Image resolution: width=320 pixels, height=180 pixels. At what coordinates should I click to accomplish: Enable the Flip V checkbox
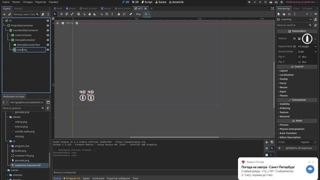(299, 62)
